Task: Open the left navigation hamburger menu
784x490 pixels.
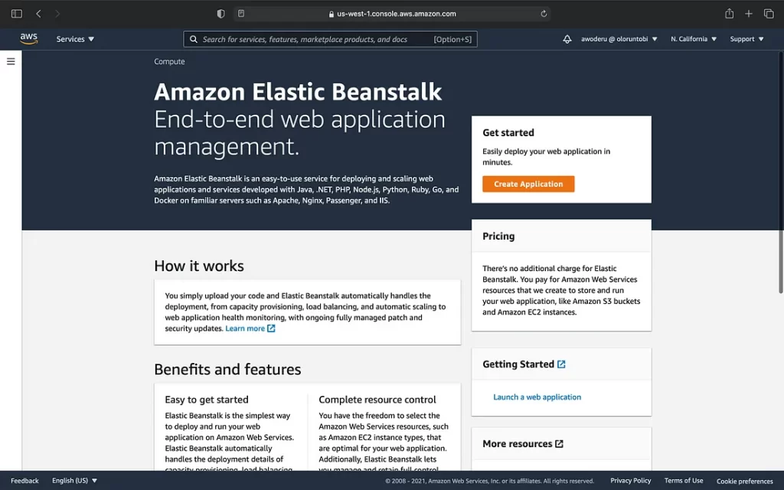Action: [11, 62]
